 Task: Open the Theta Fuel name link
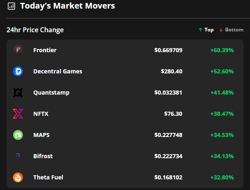tap(48, 177)
